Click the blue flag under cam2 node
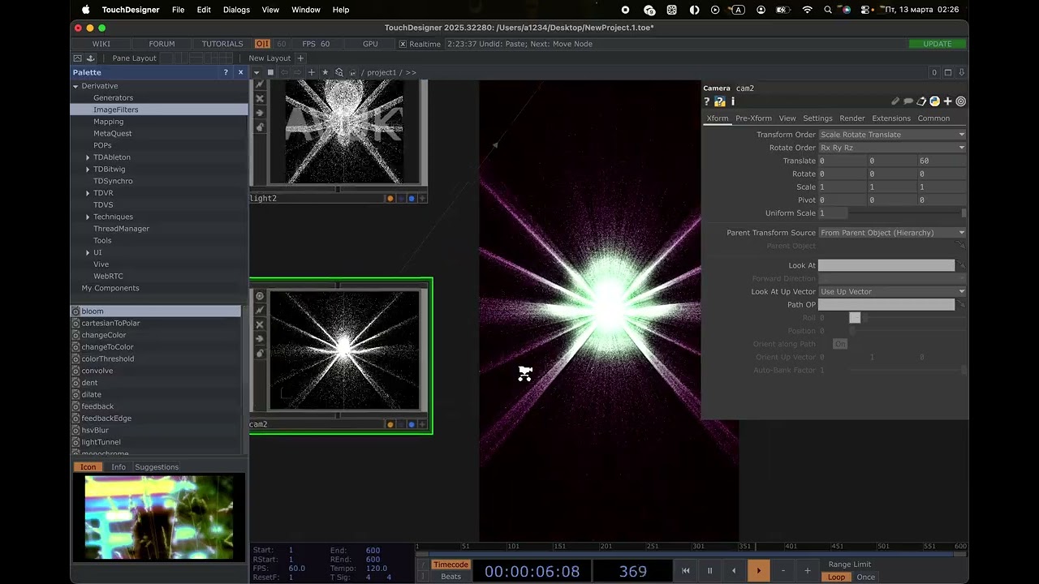The height and width of the screenshot is (584, 1039). (412, 424)
